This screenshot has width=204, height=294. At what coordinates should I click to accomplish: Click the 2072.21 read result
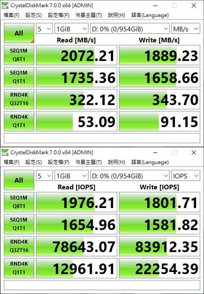(77, 55)
